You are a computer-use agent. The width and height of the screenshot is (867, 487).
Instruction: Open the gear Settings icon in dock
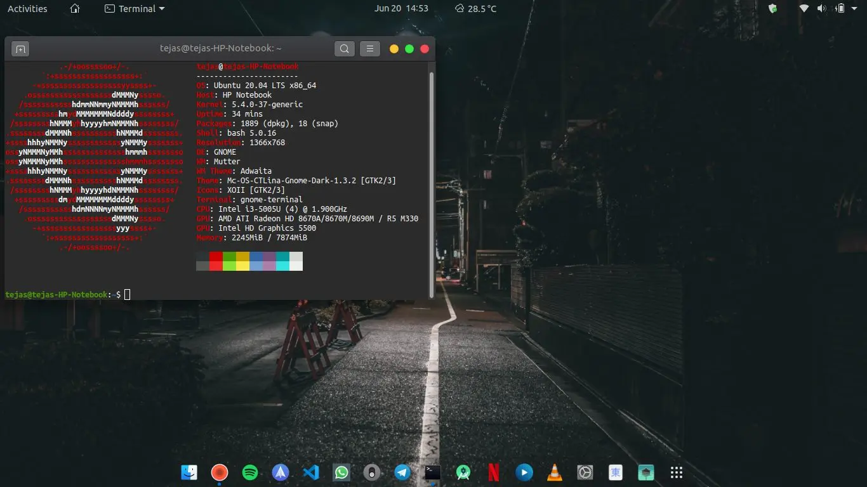coord(585,472)
